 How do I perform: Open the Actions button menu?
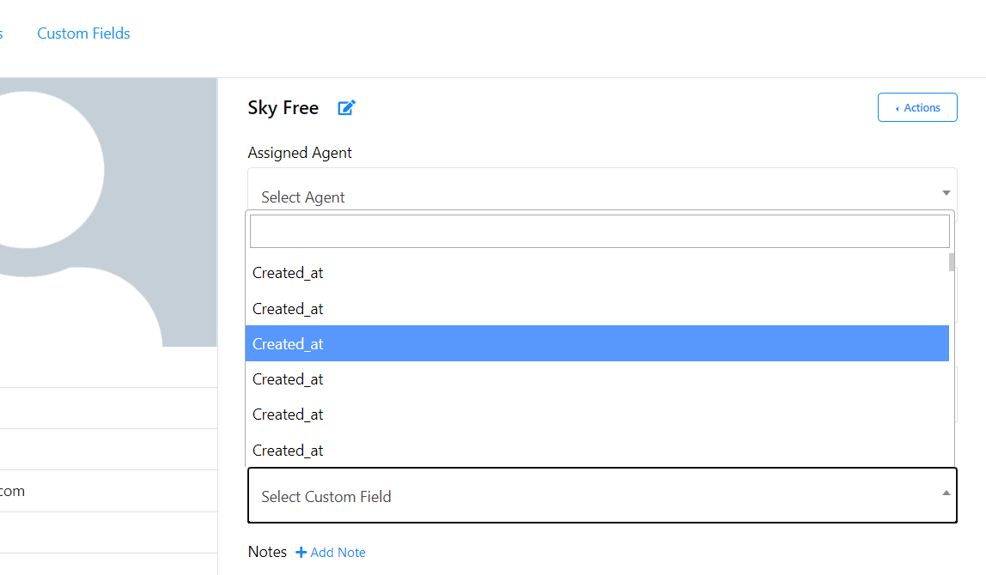[917, 107]
